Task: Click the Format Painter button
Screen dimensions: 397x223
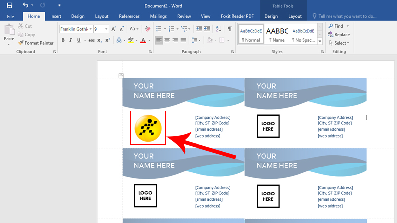Action: pos(36,43)
